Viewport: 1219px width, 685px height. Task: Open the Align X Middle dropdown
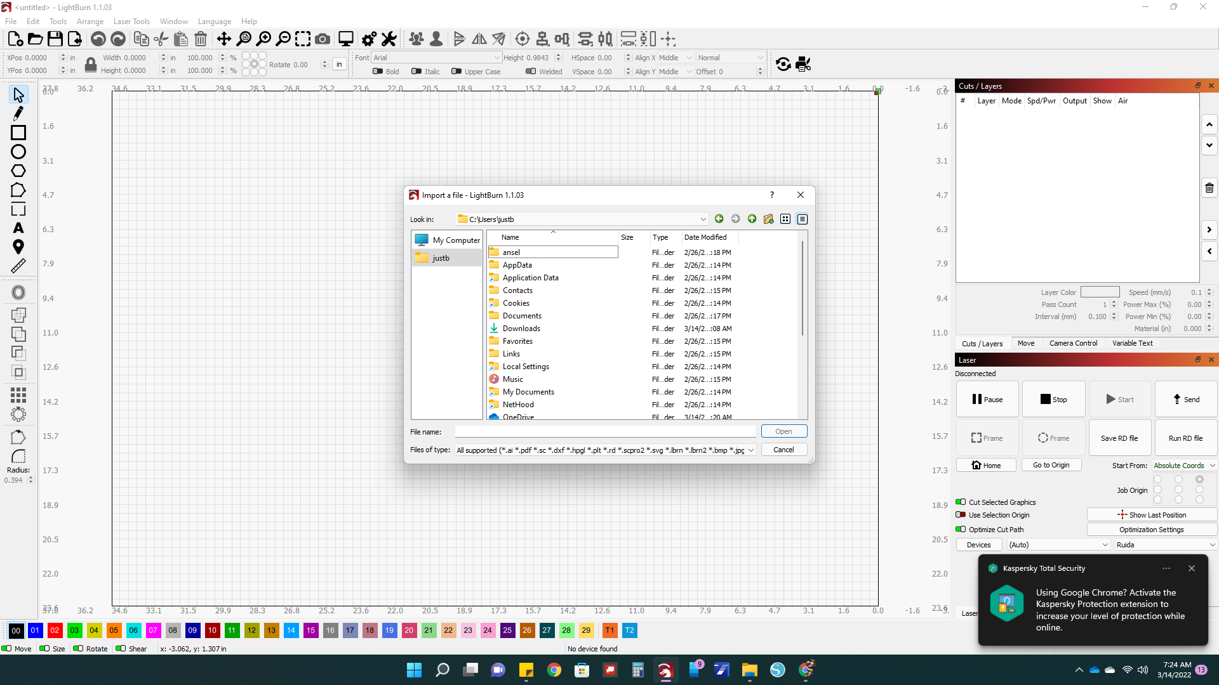(676, 58)
